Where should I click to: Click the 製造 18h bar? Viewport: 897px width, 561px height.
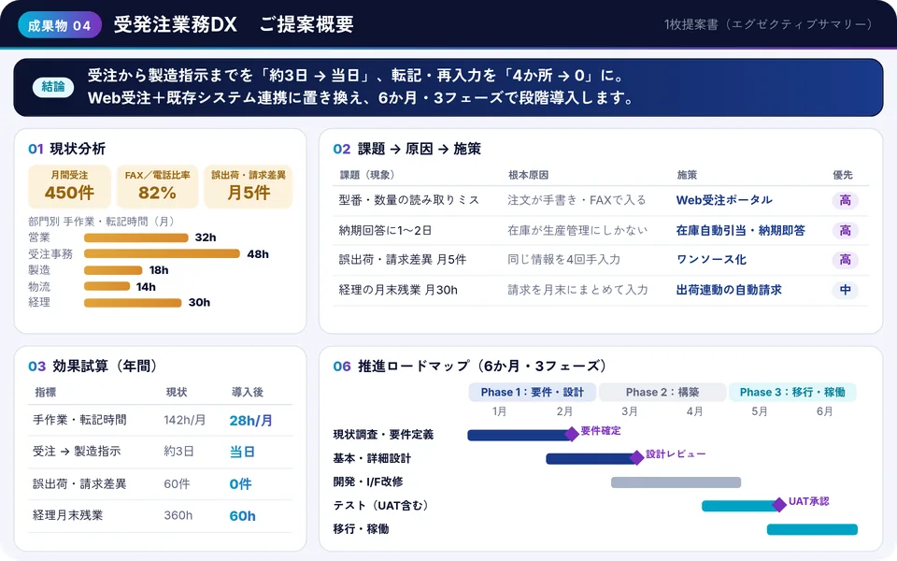pos(113,270)
